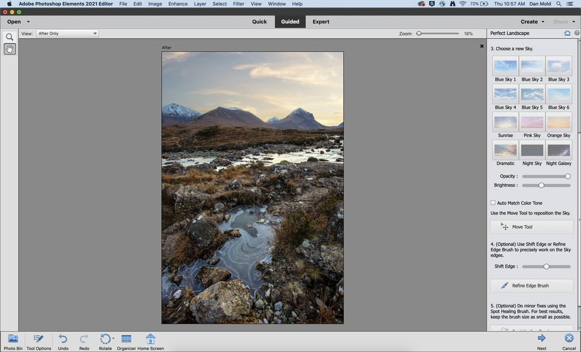Open the Photo Bin panel

13,338
